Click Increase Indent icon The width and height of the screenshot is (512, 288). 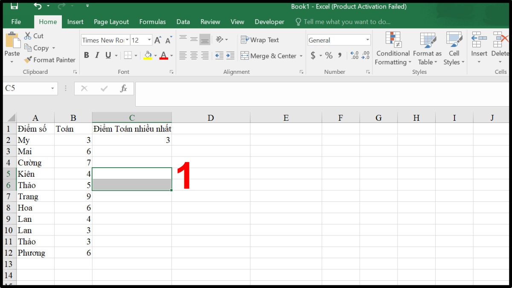click(x=230, y=55)
